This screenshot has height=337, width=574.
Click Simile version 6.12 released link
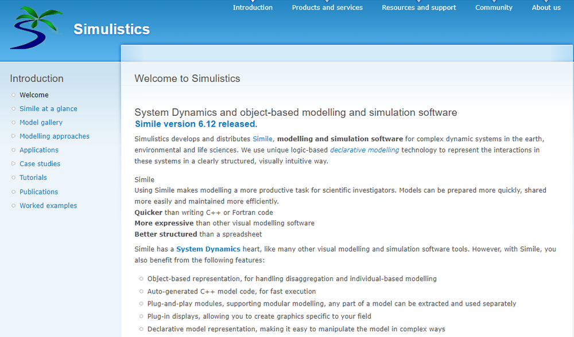click(196, 124)
